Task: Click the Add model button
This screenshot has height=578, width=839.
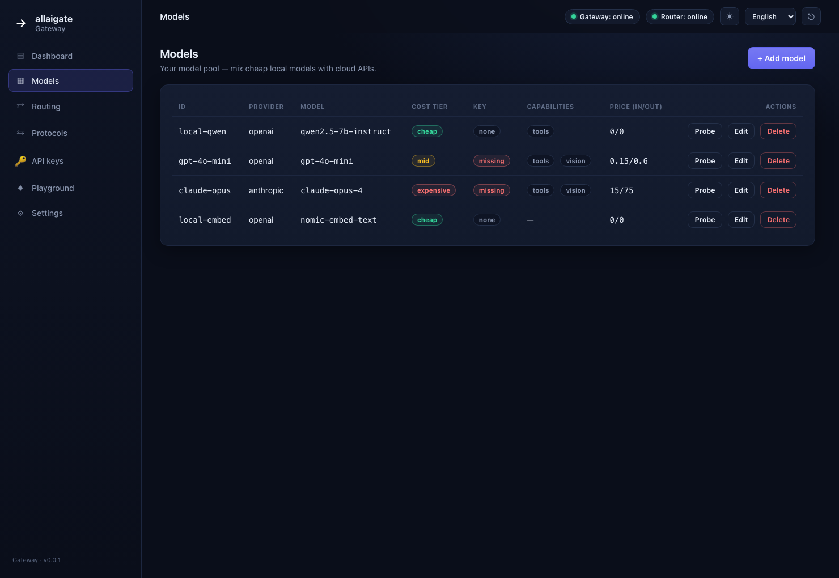Action: (x=781, y=58)
